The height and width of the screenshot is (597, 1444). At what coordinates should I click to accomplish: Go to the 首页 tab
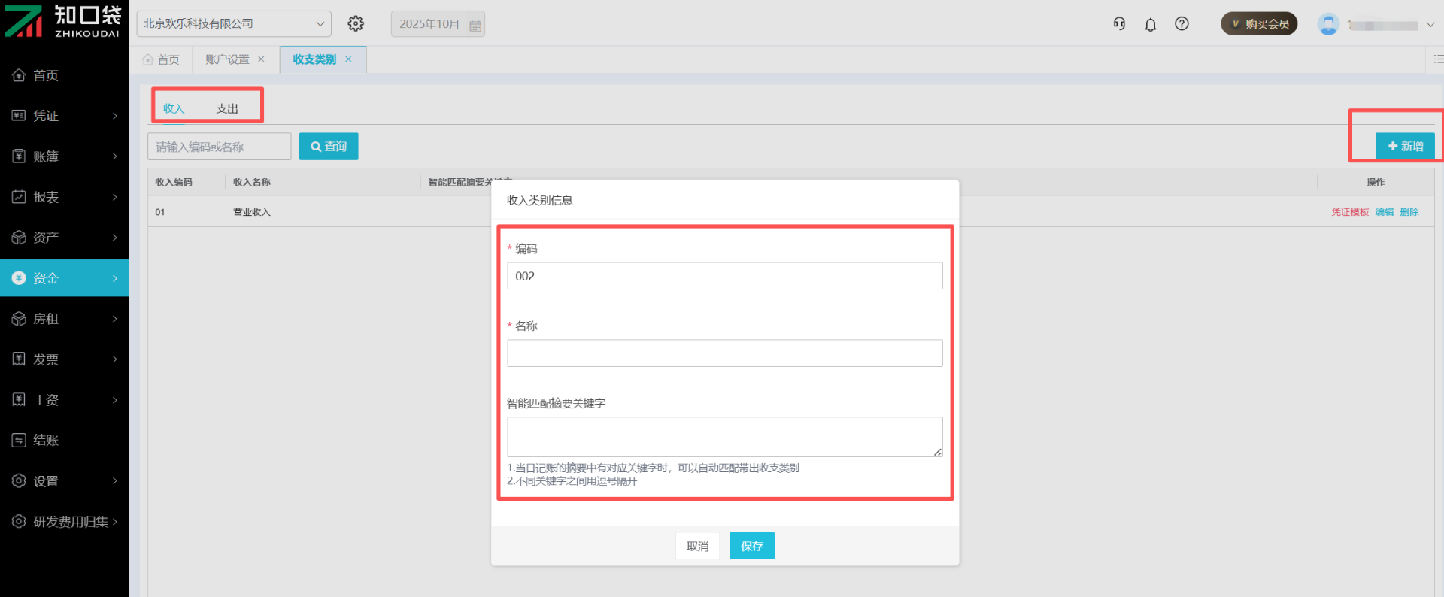click(x=161, y=59)
